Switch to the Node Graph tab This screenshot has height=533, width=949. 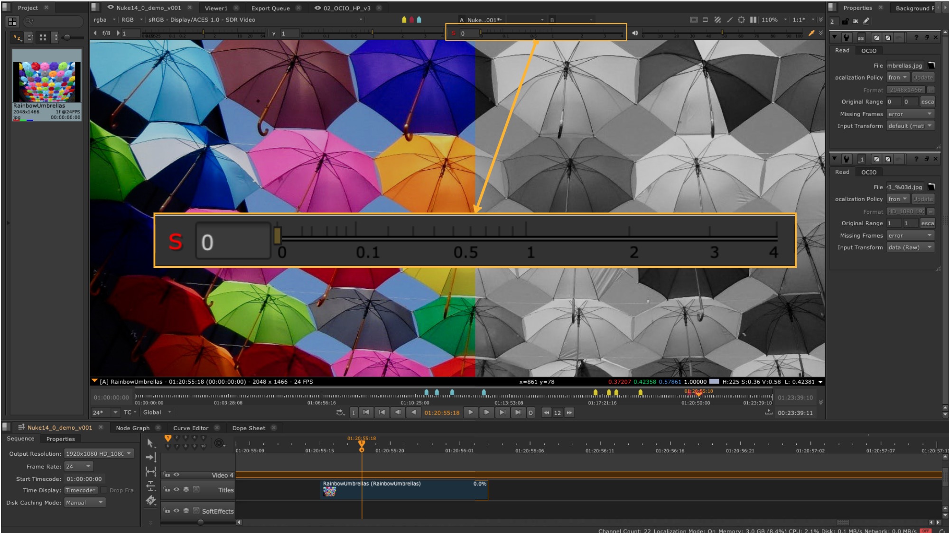(x=132, y=428)
